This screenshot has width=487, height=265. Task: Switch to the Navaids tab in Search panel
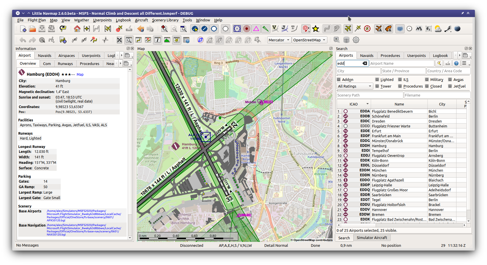367,55
